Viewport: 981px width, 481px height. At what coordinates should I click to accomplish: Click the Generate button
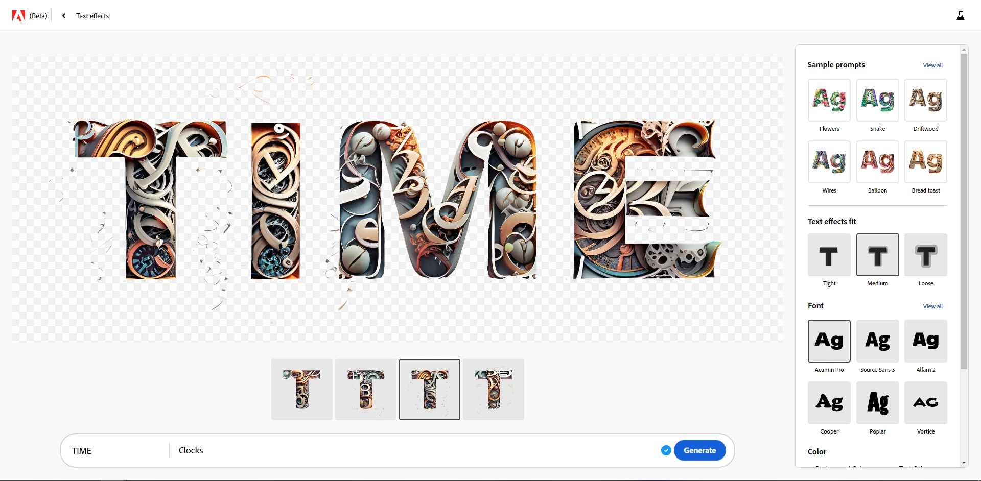(699, 450)
